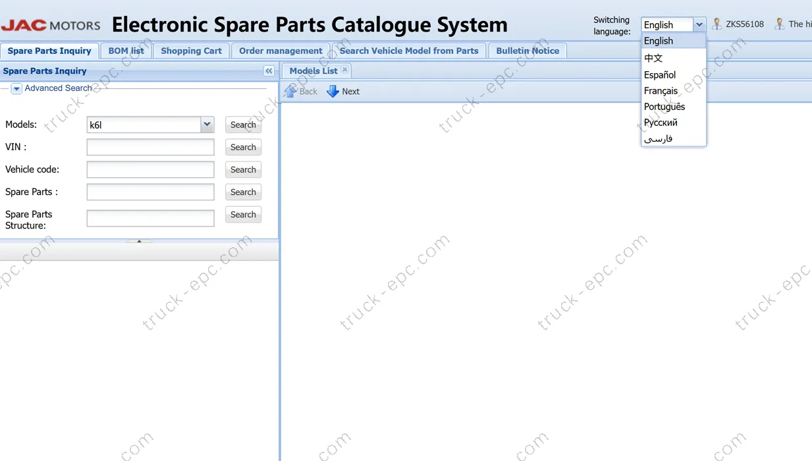Select Français language option
812x461 pixels.
661,91
